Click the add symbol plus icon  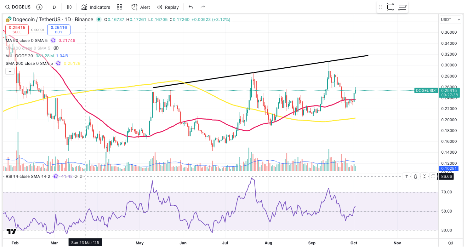[39, 7]
